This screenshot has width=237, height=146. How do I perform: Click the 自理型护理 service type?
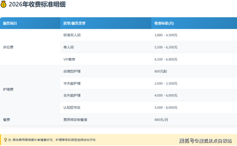pyautogui.click(x=72, y=71)
